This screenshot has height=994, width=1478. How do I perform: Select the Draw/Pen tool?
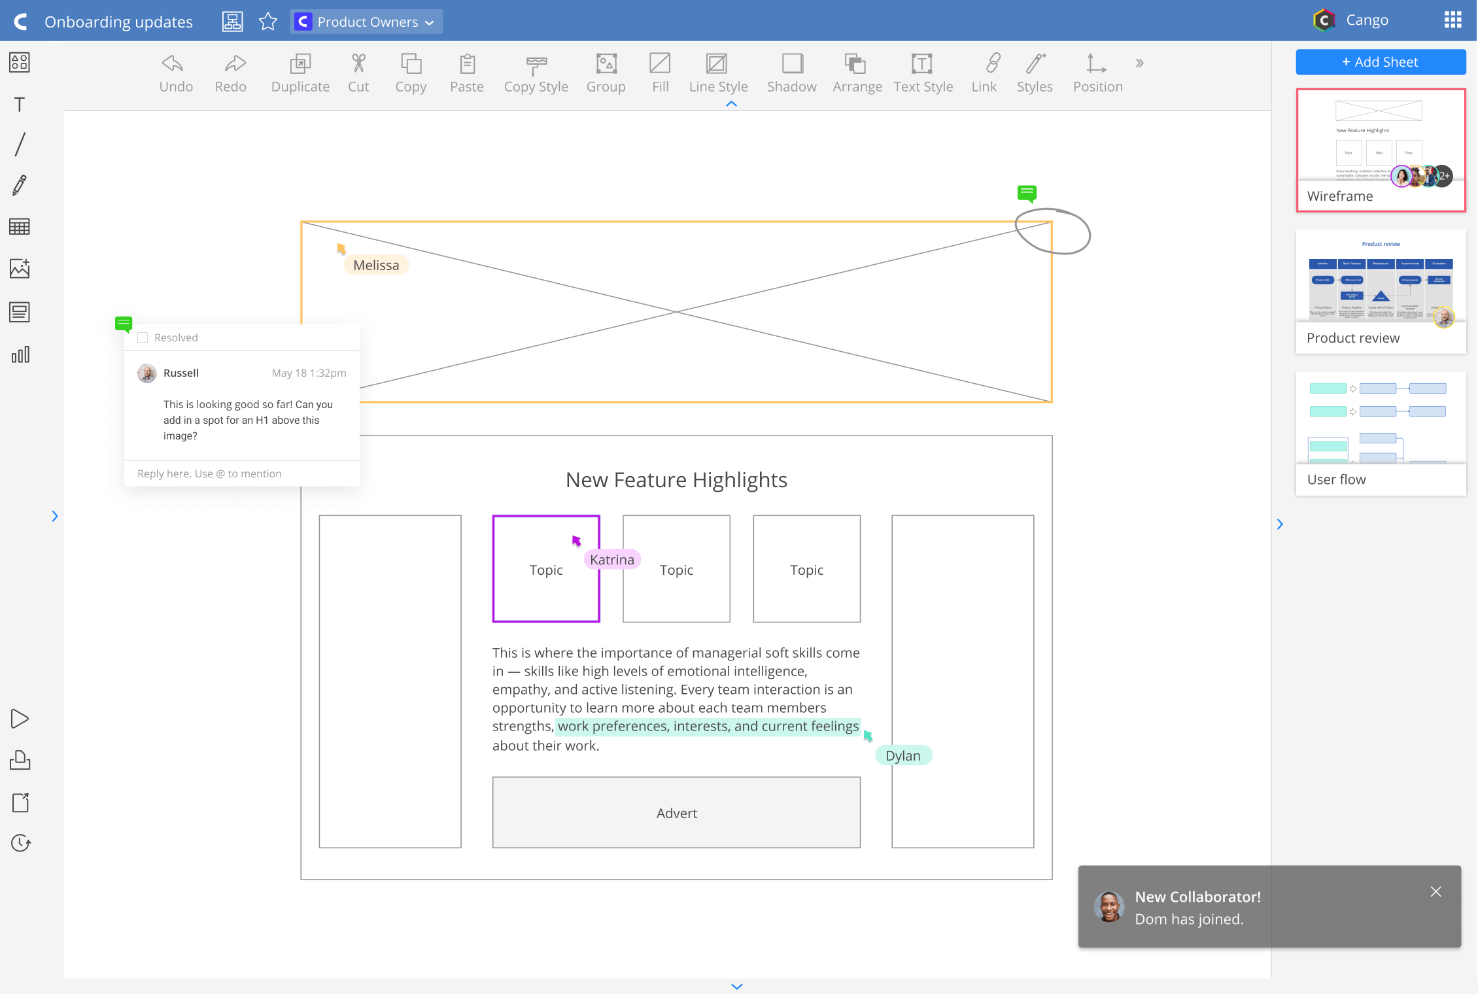tap(19, 184)
